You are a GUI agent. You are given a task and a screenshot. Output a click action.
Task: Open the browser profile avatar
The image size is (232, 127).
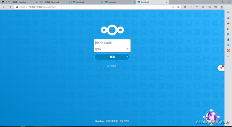click(x=222, y=7)
